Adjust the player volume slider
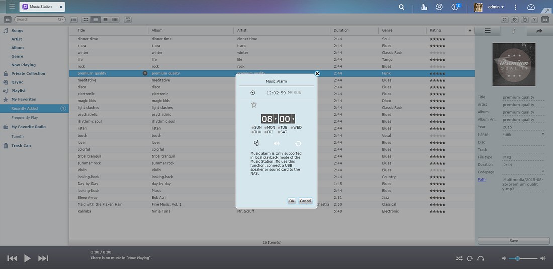Viewport: 553px width, 269px height. pyautogui.click(x=523, y=258)
